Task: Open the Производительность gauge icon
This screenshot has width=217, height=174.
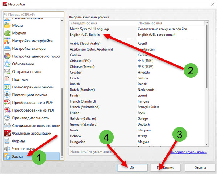Action: (7, 118)
